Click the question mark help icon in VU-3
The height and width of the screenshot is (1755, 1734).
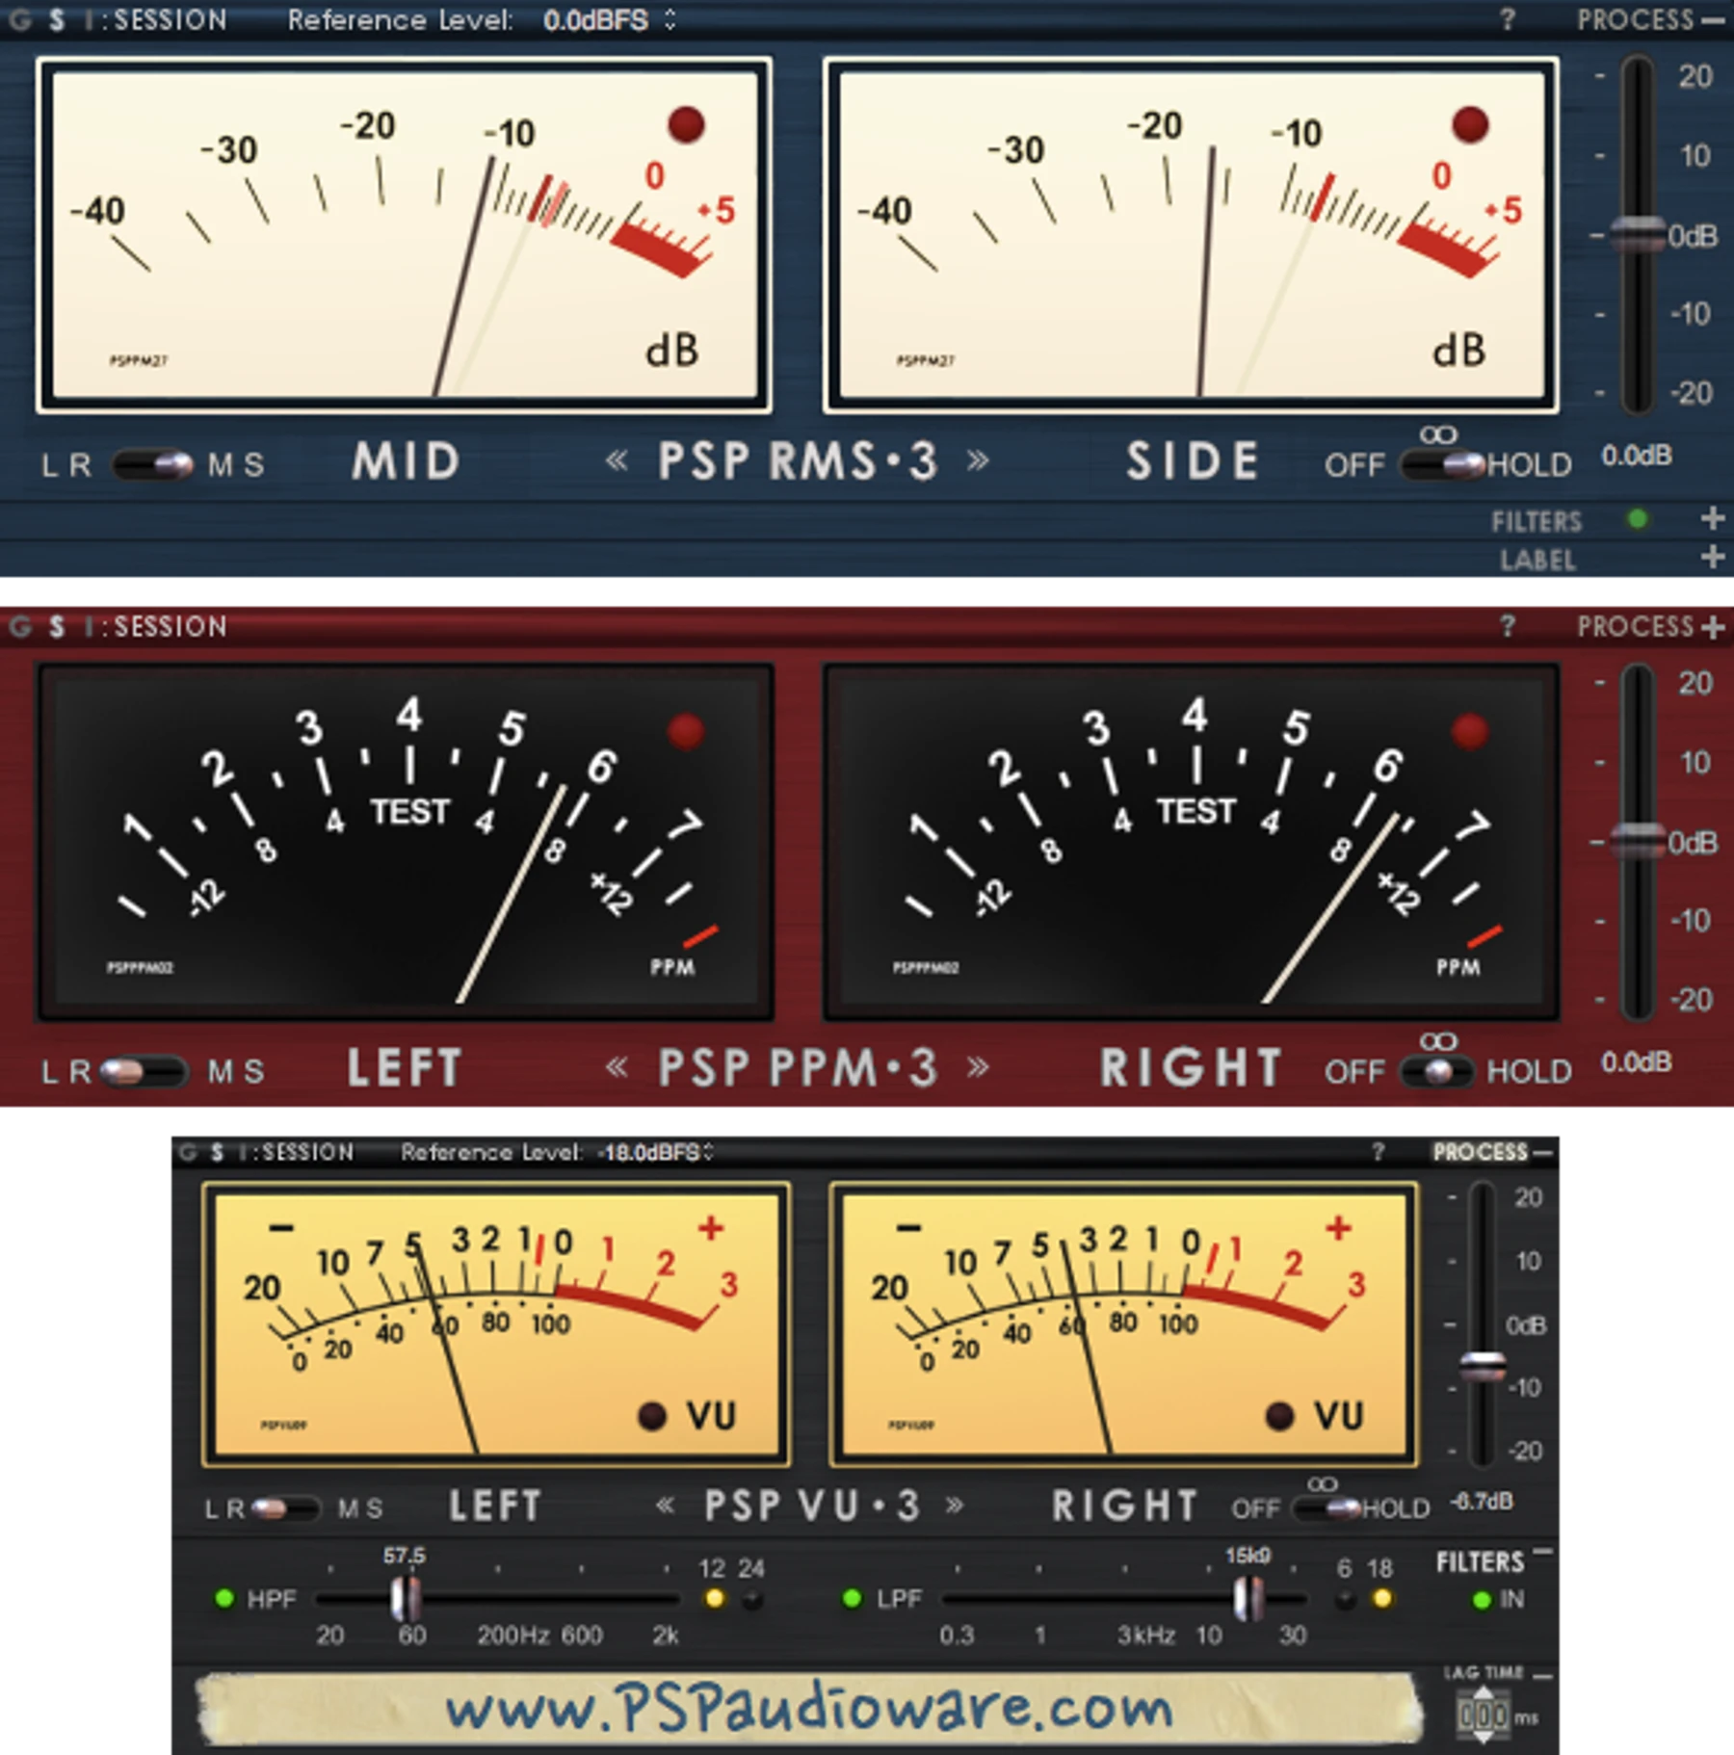(1379, 1152)
